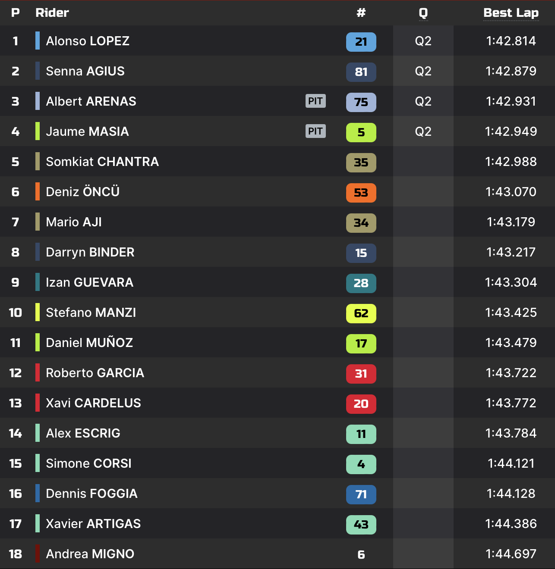Screen dimensions: 555x569
Task: Click the Q2 status for Alonso Lopez
Action: click(423, 41)
